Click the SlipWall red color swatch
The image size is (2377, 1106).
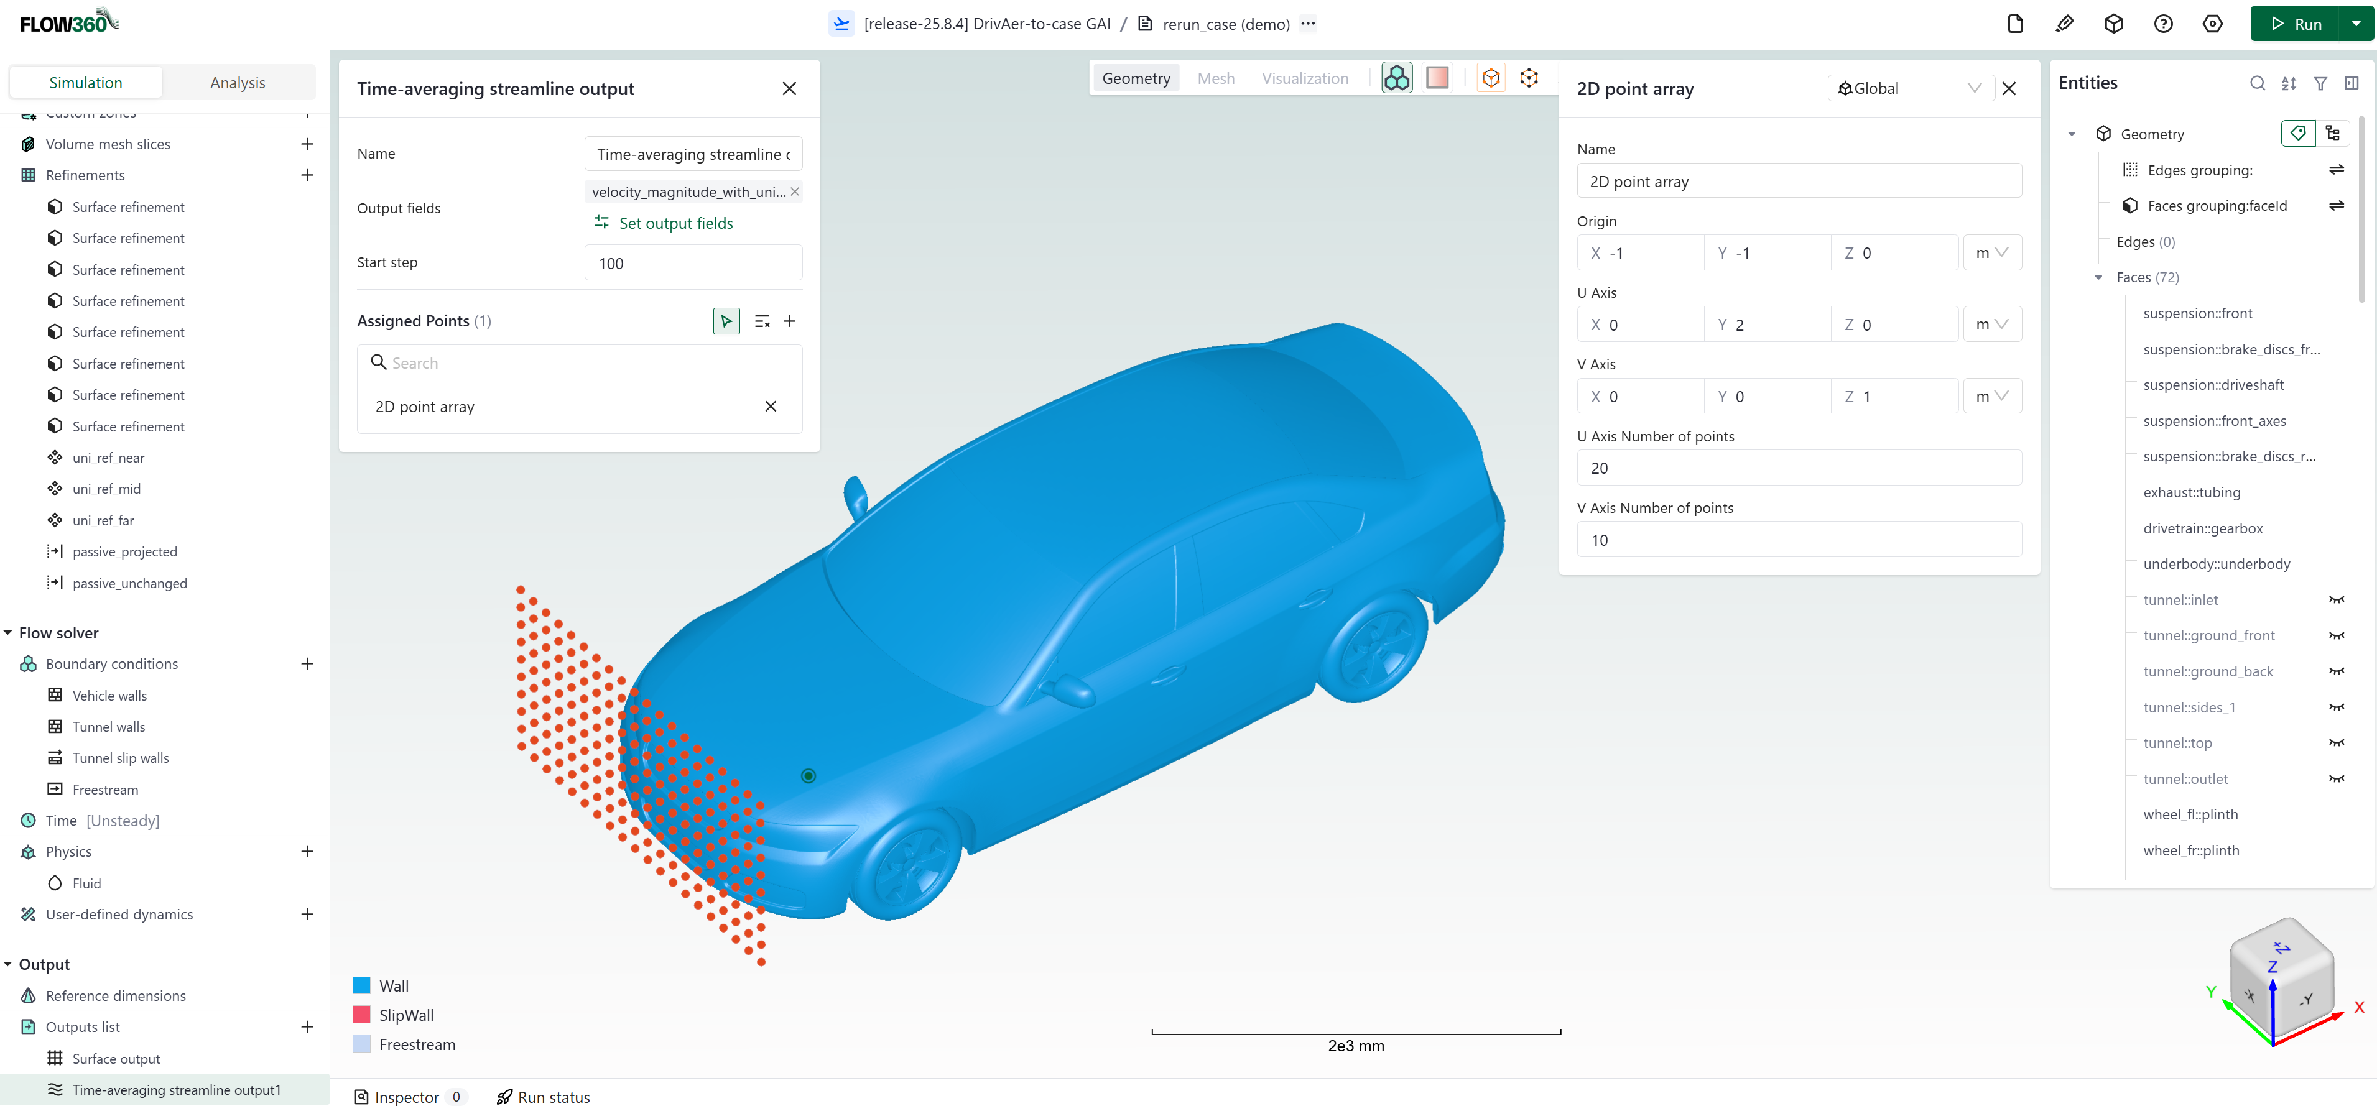tap(361, 1015)
